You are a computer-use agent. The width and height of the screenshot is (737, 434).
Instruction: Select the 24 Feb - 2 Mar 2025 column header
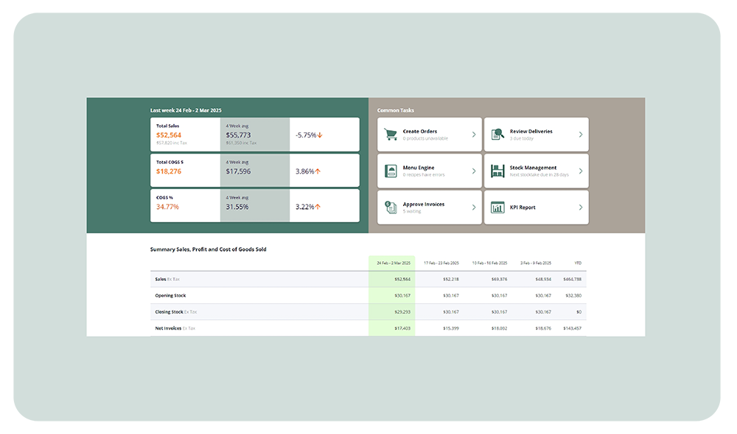click(x=391, y=263)
